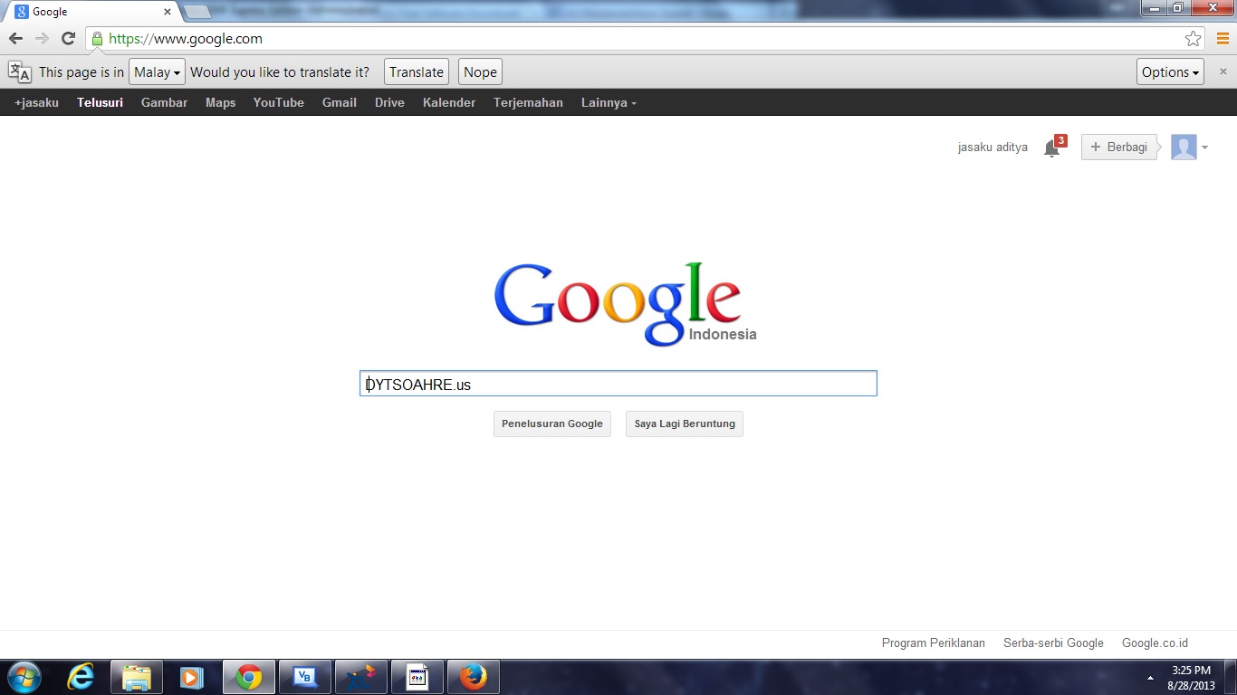Click the Saya Lagi Beruntung button
The height and width of the screenshot is (695, 1237).
685,424
